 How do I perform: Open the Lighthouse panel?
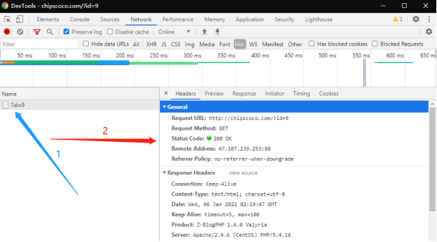tap(319, 19)
